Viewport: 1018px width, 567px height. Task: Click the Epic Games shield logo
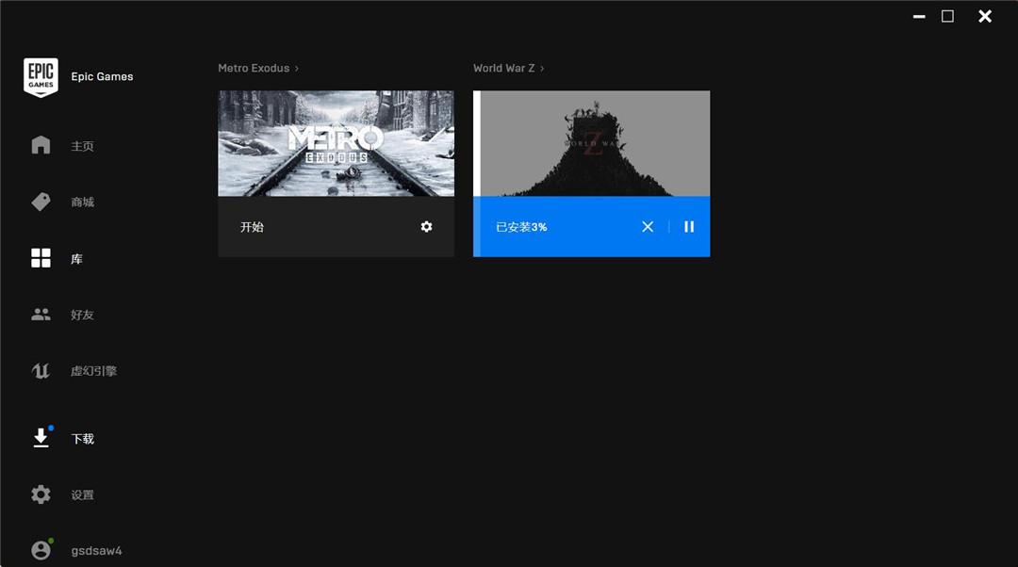coord(41,77)
